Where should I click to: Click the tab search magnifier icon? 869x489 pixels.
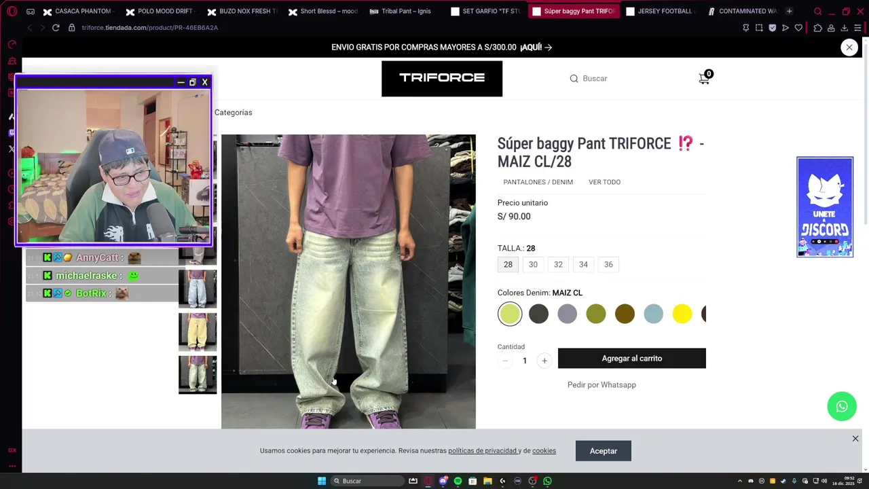coord(817,11)
